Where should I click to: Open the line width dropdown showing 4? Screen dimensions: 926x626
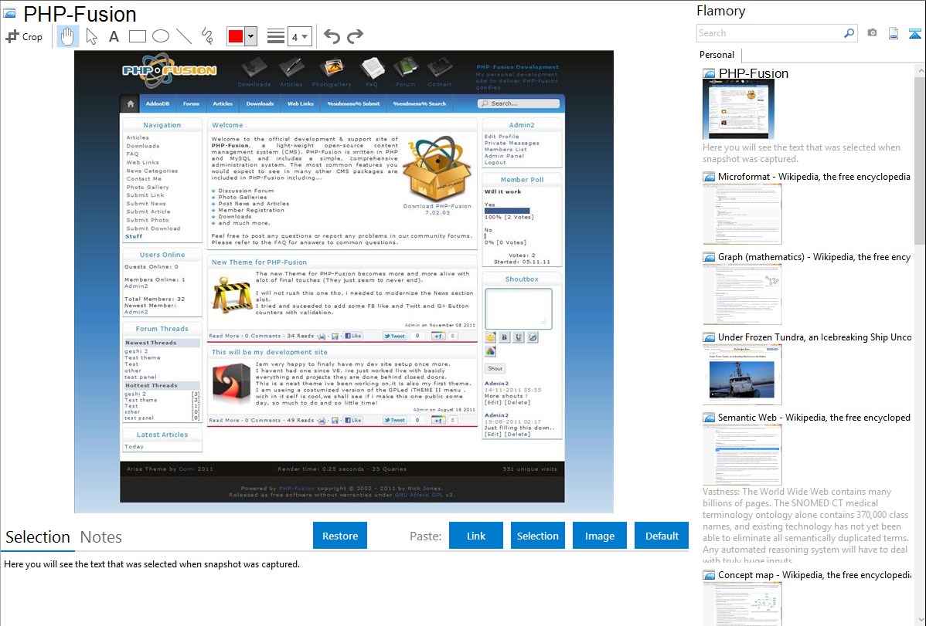point(300,37)
